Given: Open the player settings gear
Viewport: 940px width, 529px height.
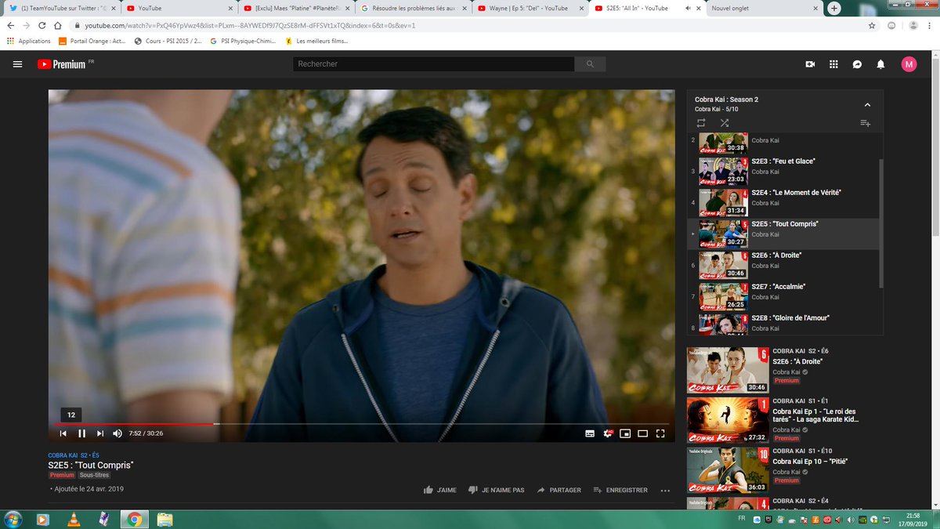Looking at the screenshot, I should point(608,433).
